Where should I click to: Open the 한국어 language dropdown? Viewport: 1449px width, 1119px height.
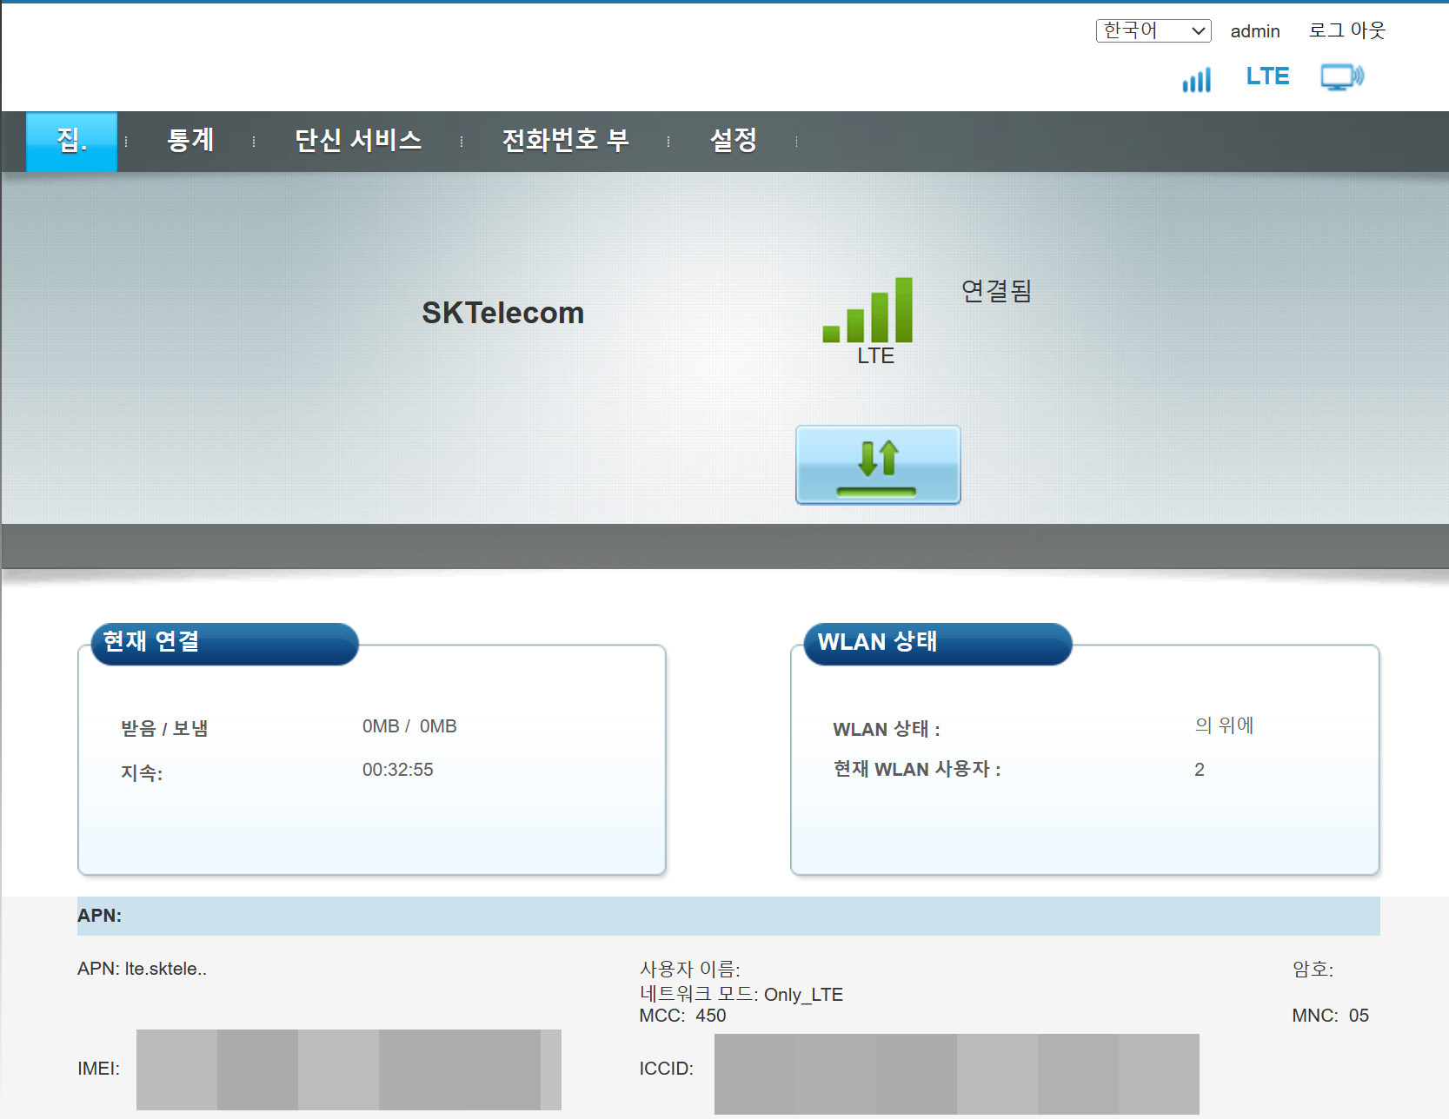pos(1153,30)
